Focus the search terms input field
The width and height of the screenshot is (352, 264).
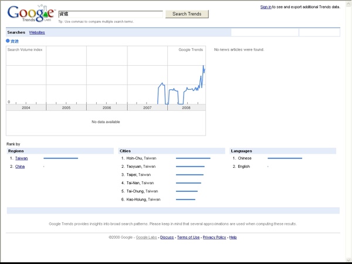point(110,14)
